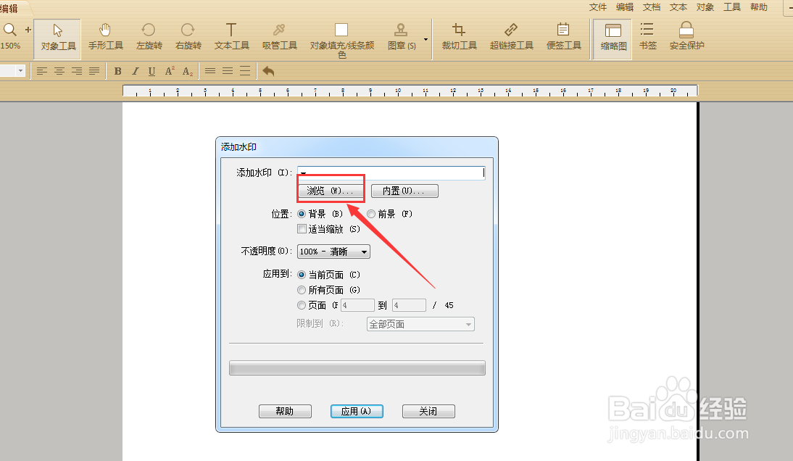Center align text
Screen dimensions: 793x461
point(59,71)
